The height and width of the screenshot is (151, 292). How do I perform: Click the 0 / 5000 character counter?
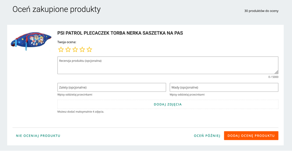[x=273, y=77]
